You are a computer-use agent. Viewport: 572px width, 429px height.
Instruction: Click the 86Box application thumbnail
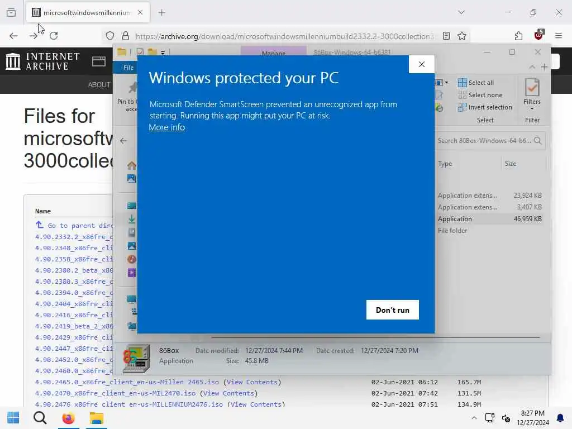pos(136,358)
